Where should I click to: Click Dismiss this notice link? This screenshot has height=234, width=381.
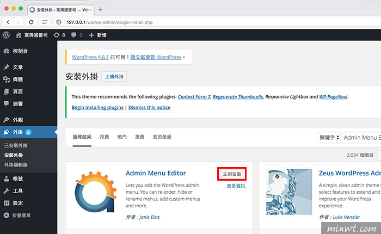pyautogui.click(x=150, y=107)
